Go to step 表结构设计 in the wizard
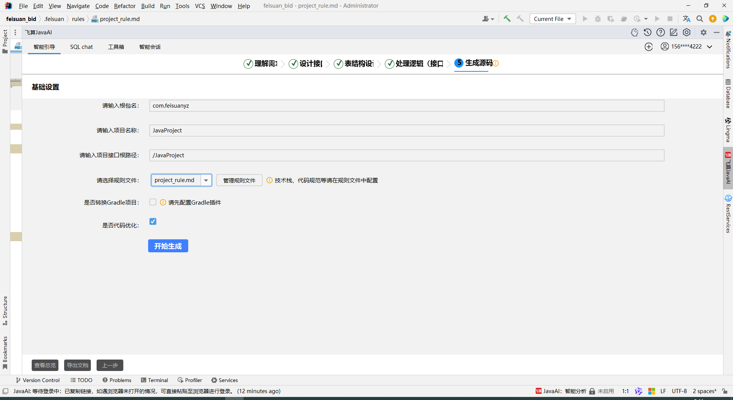 pos(354,63)
